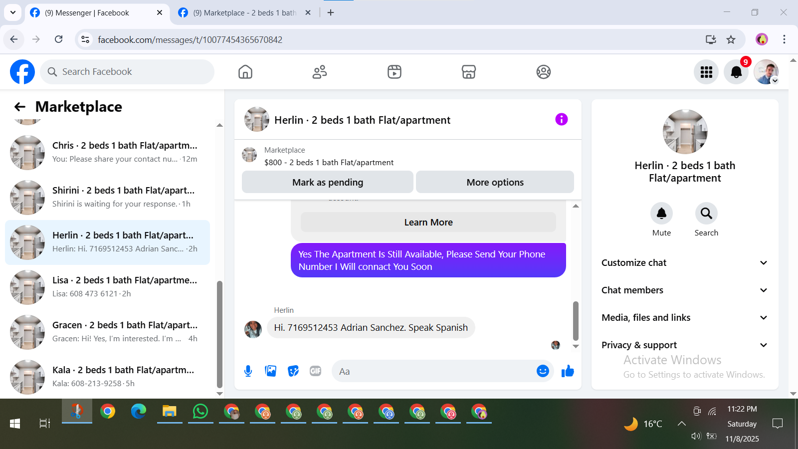Send a thumbs-up like

568,371
